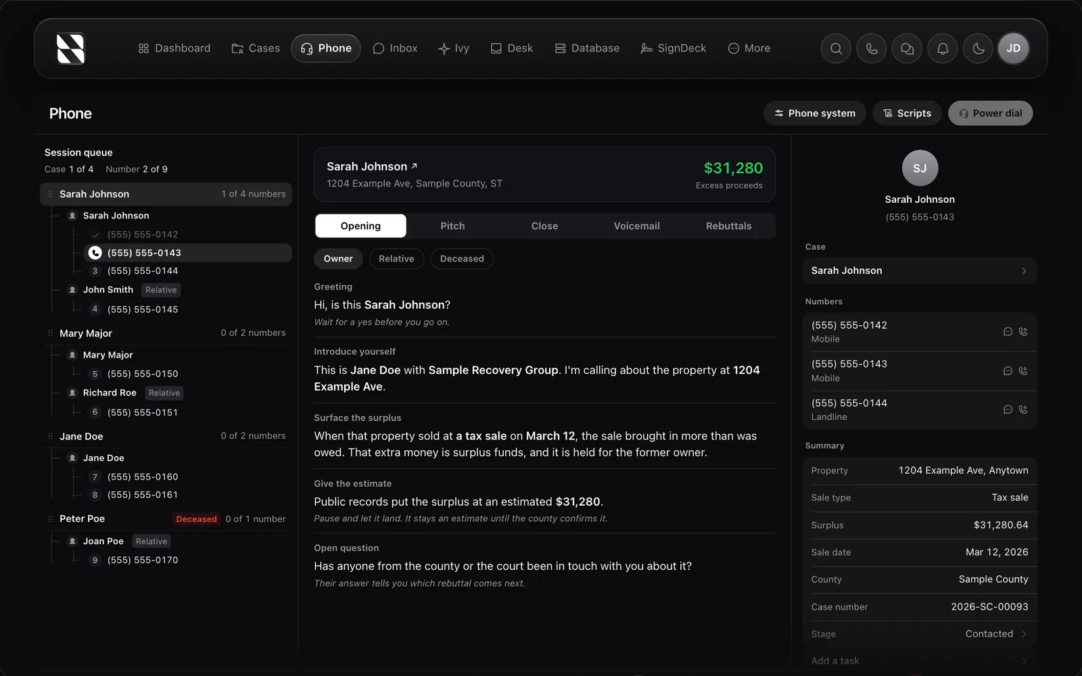Select the Relative script variant
Viewport: 1082px width, 676px height.
tap(396, 259)
